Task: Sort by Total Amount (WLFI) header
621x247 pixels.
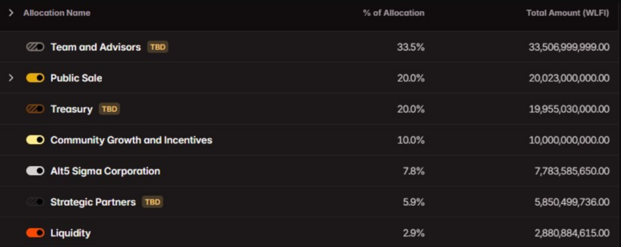Action: pos(568,13)
